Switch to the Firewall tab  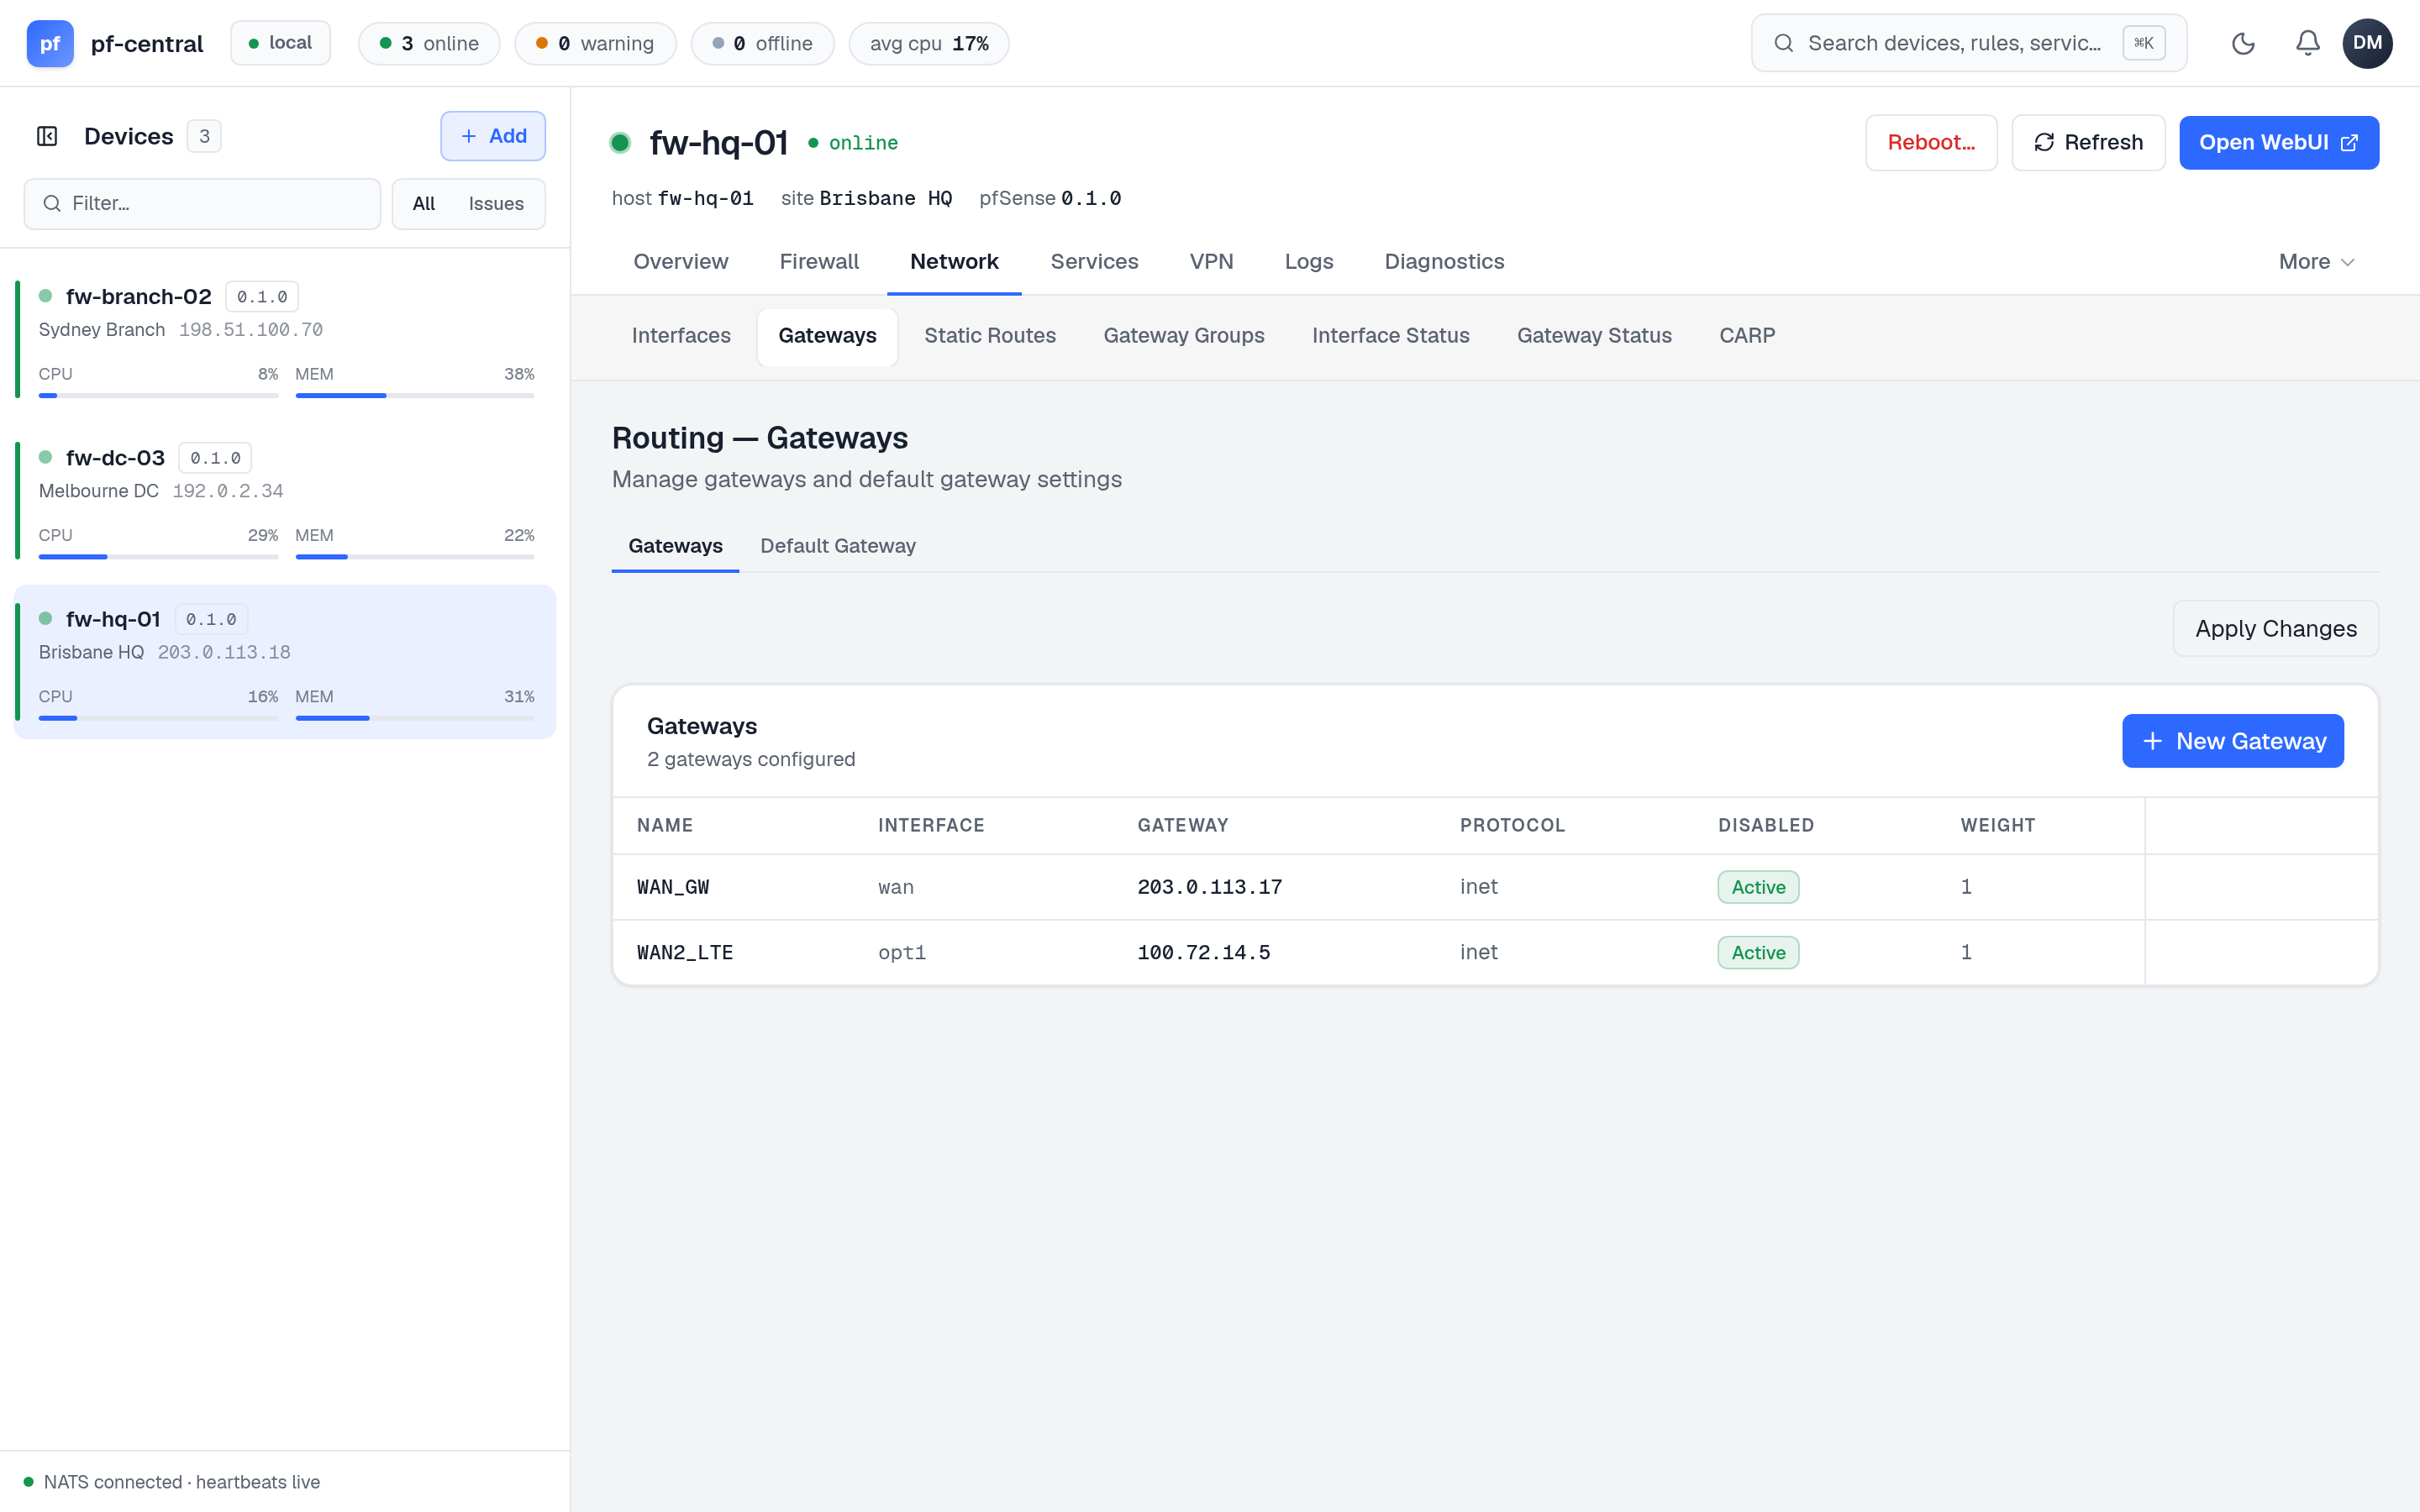(x=819, y=261)
